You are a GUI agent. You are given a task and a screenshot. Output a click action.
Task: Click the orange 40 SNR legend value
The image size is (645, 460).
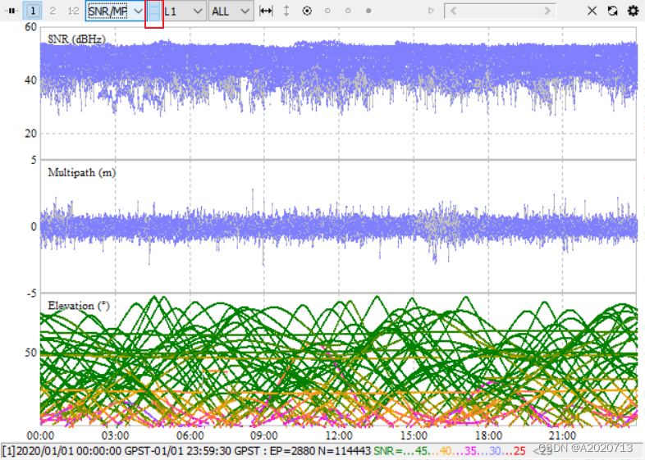click(446, 451)
